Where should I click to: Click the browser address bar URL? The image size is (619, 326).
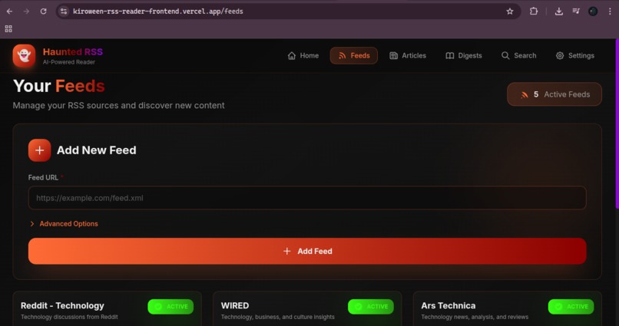point(158,12)
